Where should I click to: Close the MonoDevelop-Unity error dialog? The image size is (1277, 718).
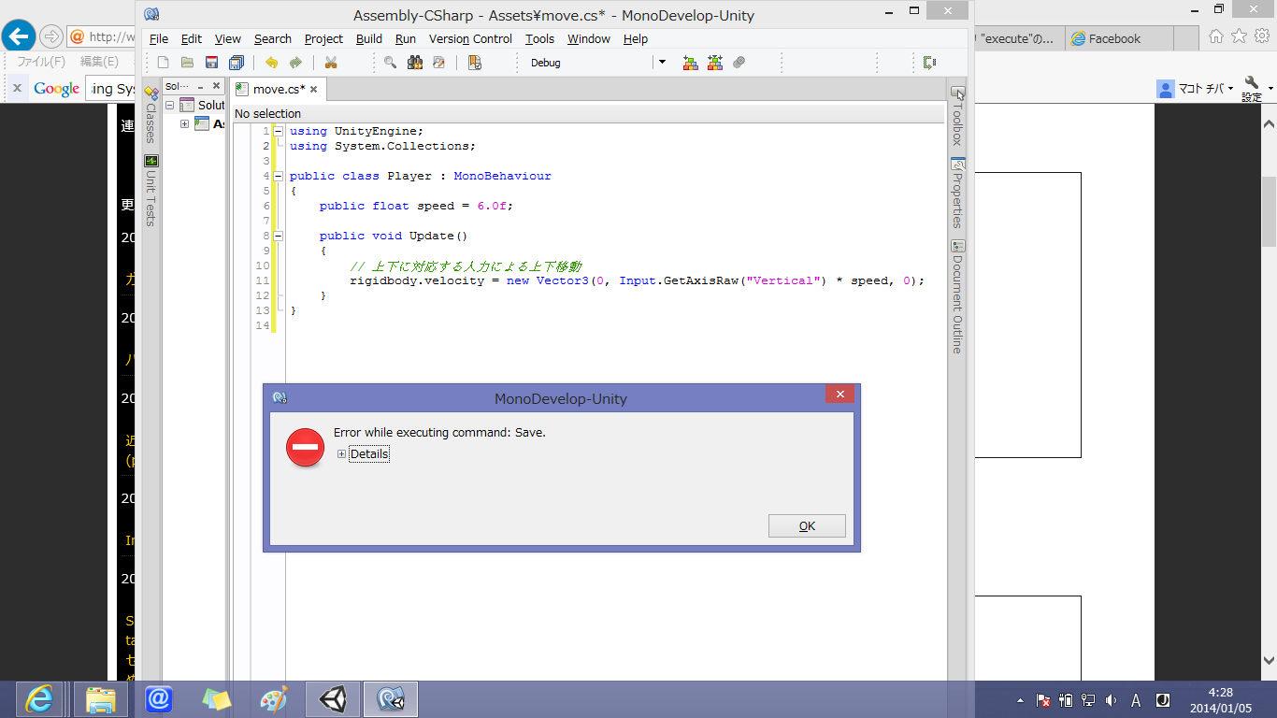[839, 395]
